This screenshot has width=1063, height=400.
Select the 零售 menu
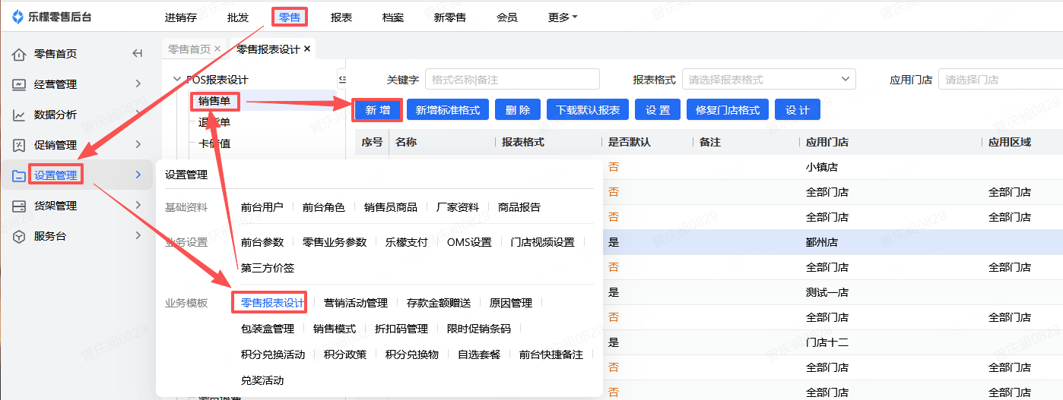(290, 17)
